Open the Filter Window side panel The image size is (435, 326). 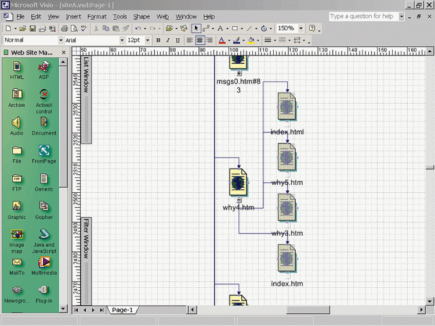pyautogui.click(x=86, y=262)
